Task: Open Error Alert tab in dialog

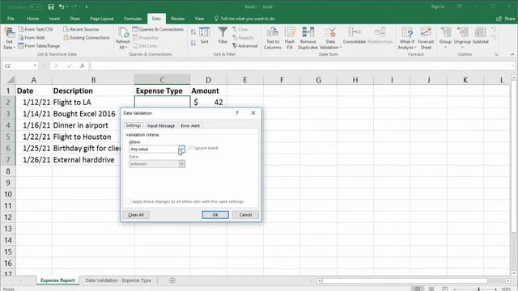Action: click(x=190, y=126)
